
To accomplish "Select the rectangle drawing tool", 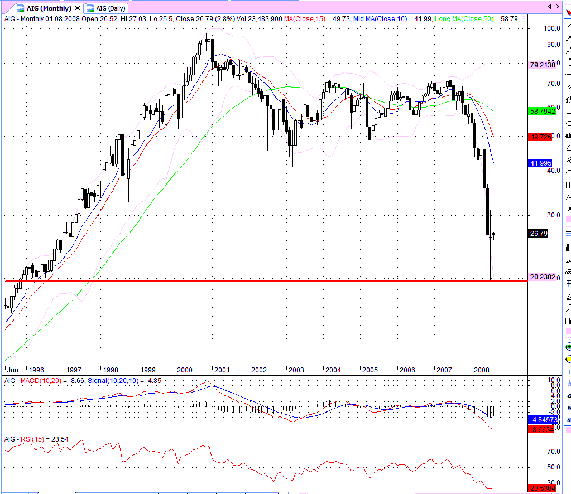I will click(568, 112).
